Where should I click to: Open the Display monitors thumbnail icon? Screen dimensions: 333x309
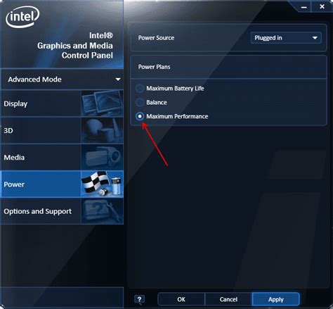click(x=102, y=103)
